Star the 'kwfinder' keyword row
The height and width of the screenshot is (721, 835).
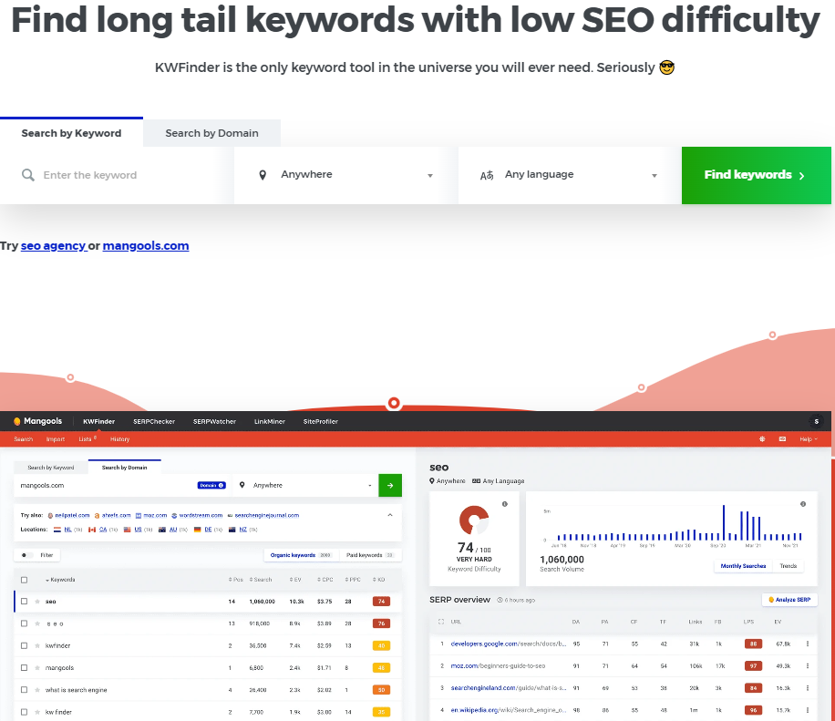pos(37,645)
